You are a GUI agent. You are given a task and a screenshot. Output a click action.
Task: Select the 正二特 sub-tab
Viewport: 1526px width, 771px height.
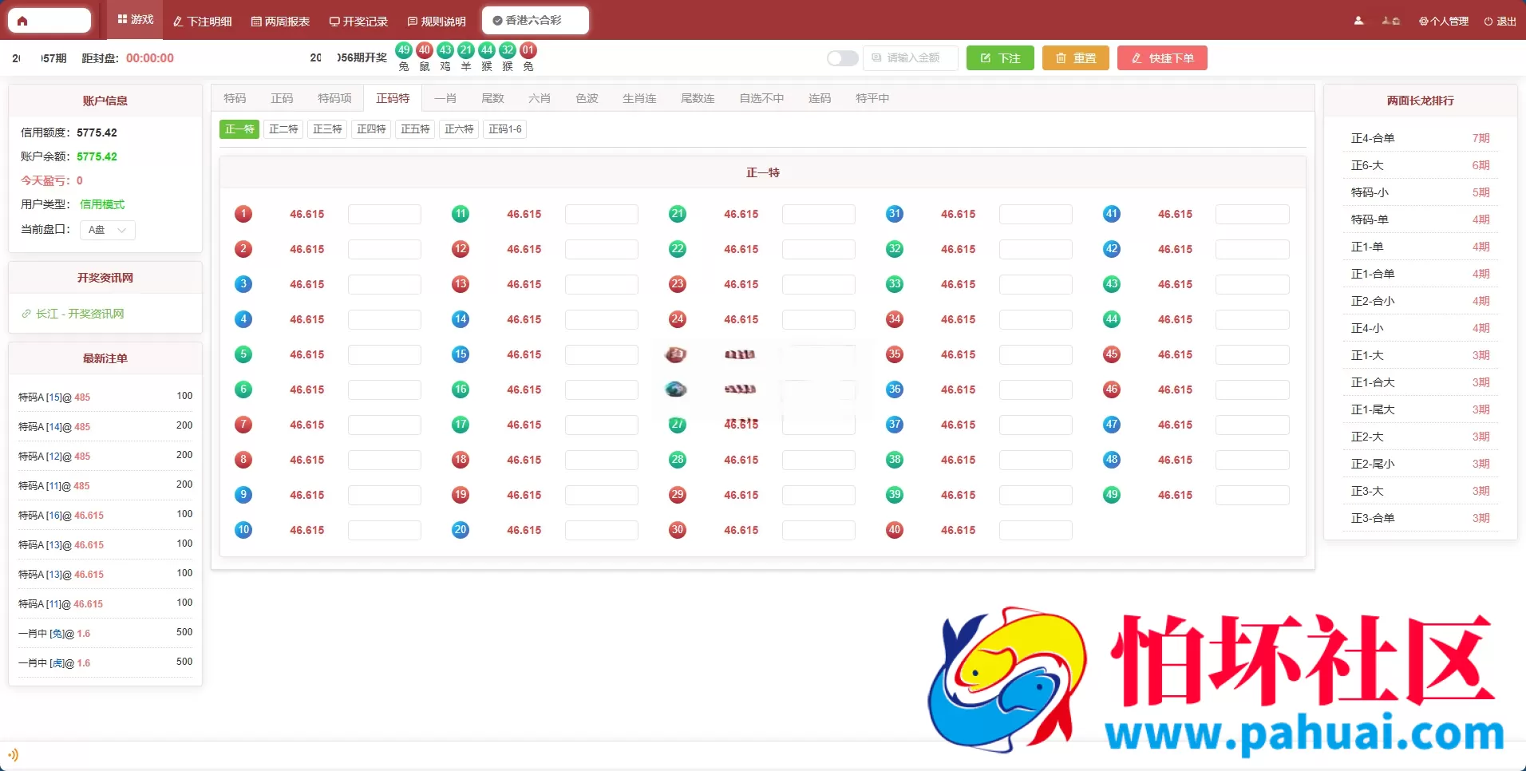283,129
